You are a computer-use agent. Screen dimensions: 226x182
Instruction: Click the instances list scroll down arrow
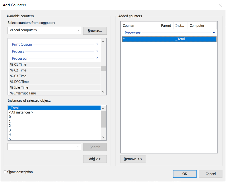pos(103,137)
